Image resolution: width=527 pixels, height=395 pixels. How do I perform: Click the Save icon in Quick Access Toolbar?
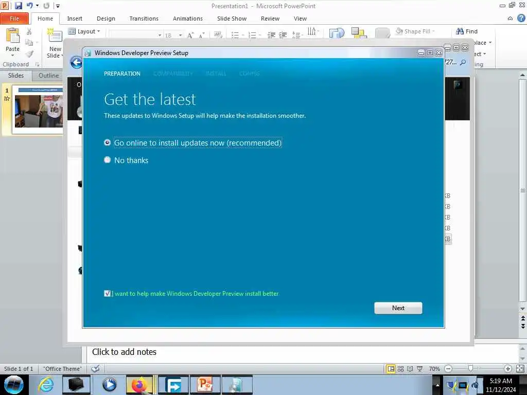coord(18,6)
